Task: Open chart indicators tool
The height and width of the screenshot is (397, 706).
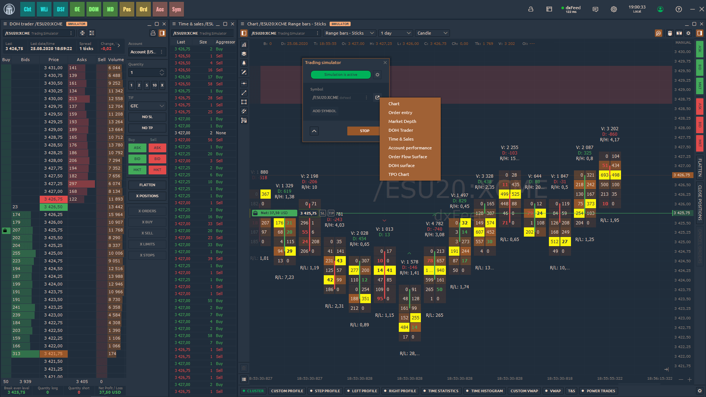Action: tap(244, 45)
